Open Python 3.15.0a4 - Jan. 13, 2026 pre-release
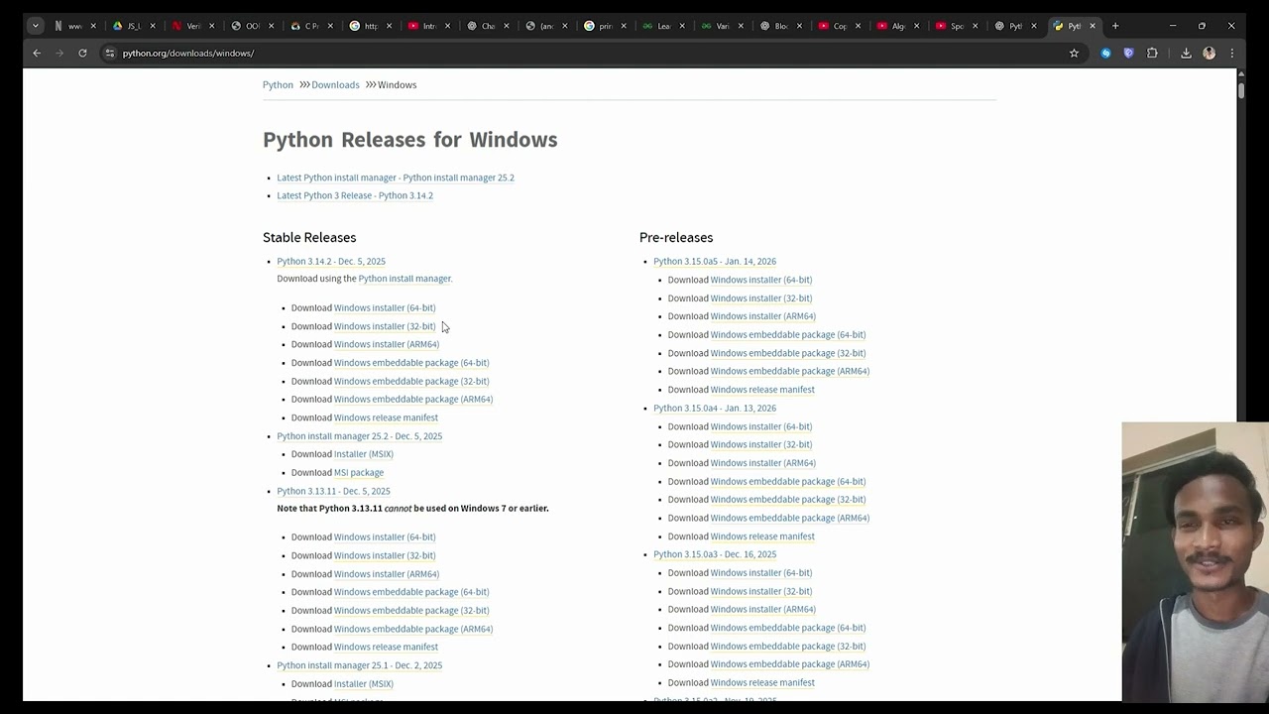 (x=715, y=409)
